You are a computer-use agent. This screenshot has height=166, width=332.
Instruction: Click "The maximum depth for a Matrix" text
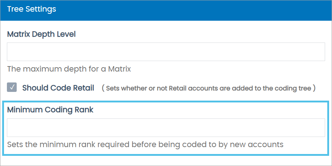[69, 68]
